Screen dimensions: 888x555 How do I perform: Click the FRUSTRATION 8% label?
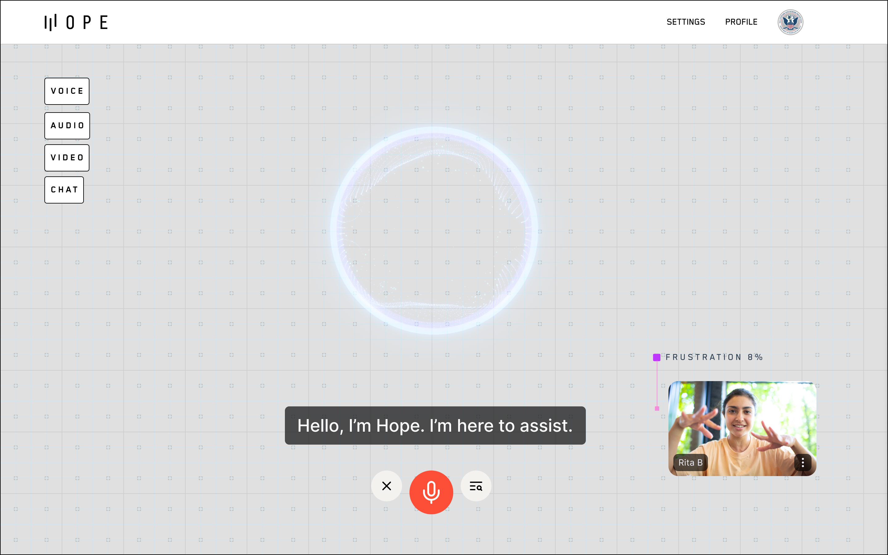[714, 357]
